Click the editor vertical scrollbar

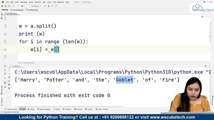(210, 33)
